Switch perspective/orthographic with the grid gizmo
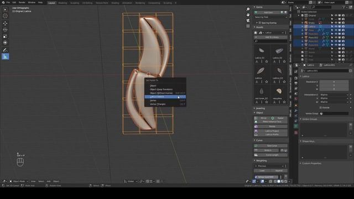Screen dimensions: 354x199 point(248,26)
